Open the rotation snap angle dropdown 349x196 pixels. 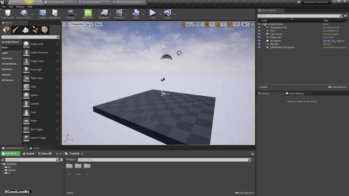point(224,24)
